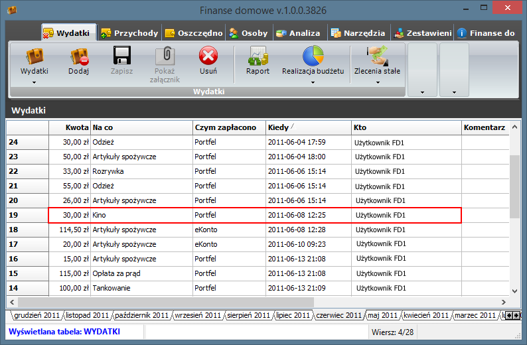Click the Usuń delete icon
The width and height of the screenshot is (527, 345).
(x=208, y=56)
